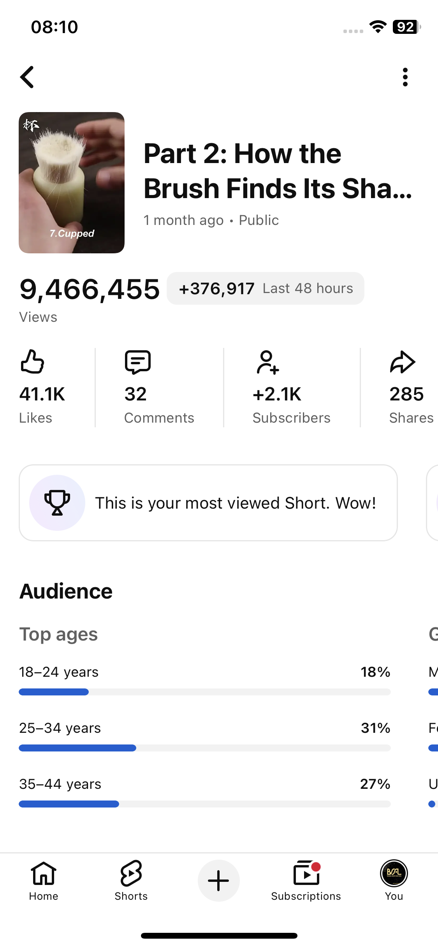Open the Subscriptions tab
438x948 pixels.
pyautogui.click(x=306, y=880)
